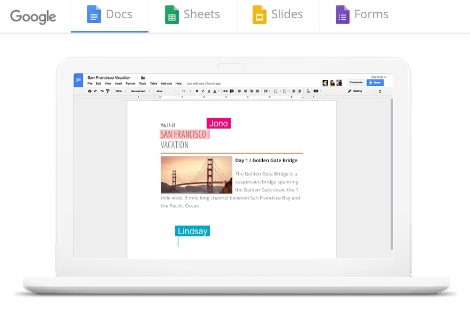Image resolution: width=470 pixels, height=312 pixels.
Task: Toggle underline formatting
Action: (209, 91)
